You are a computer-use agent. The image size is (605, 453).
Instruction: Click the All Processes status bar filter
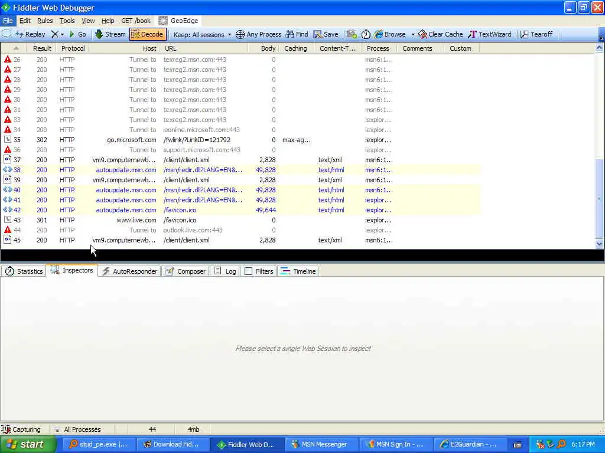pos(77,429)
